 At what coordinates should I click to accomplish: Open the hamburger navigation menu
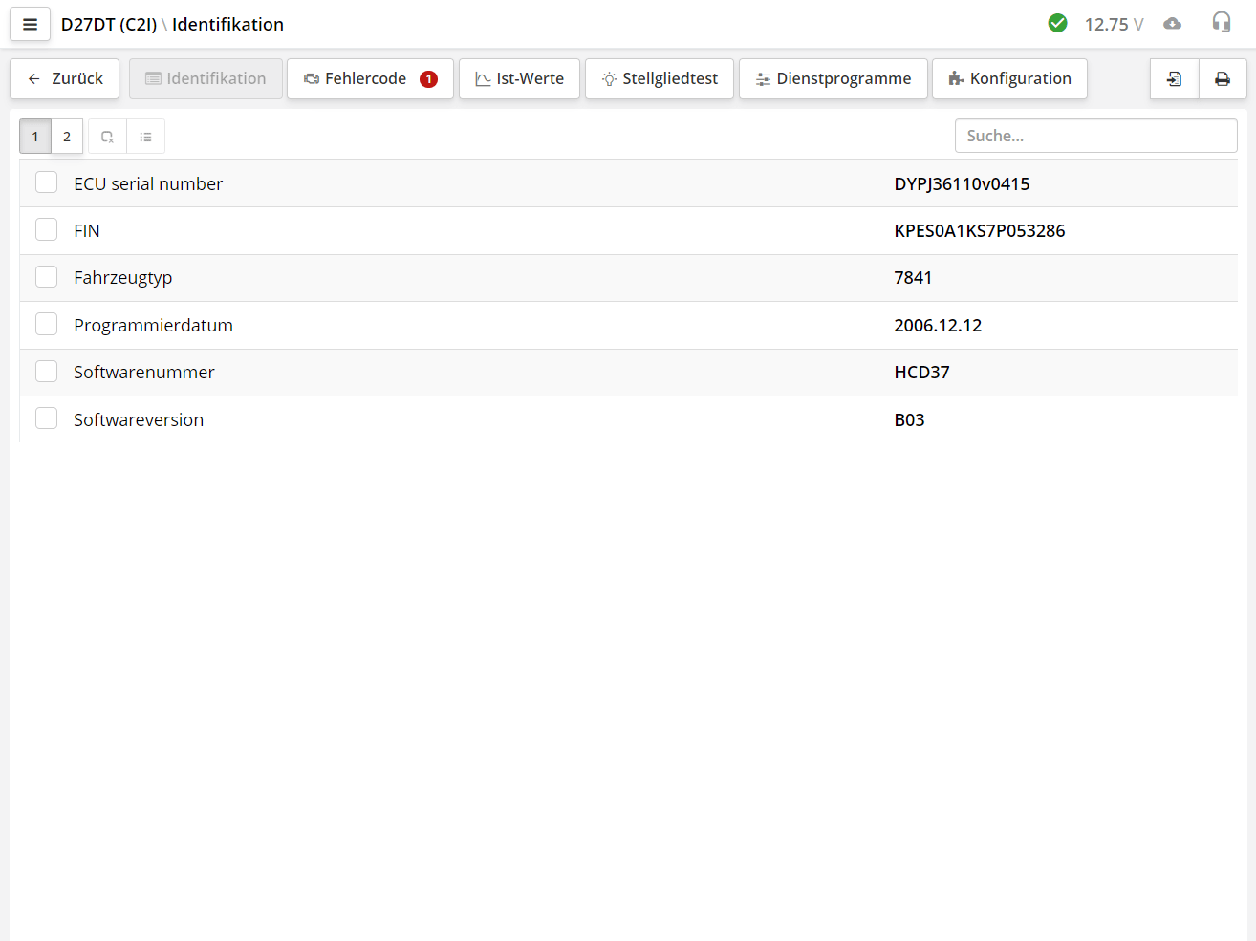[x=30, y=24]
